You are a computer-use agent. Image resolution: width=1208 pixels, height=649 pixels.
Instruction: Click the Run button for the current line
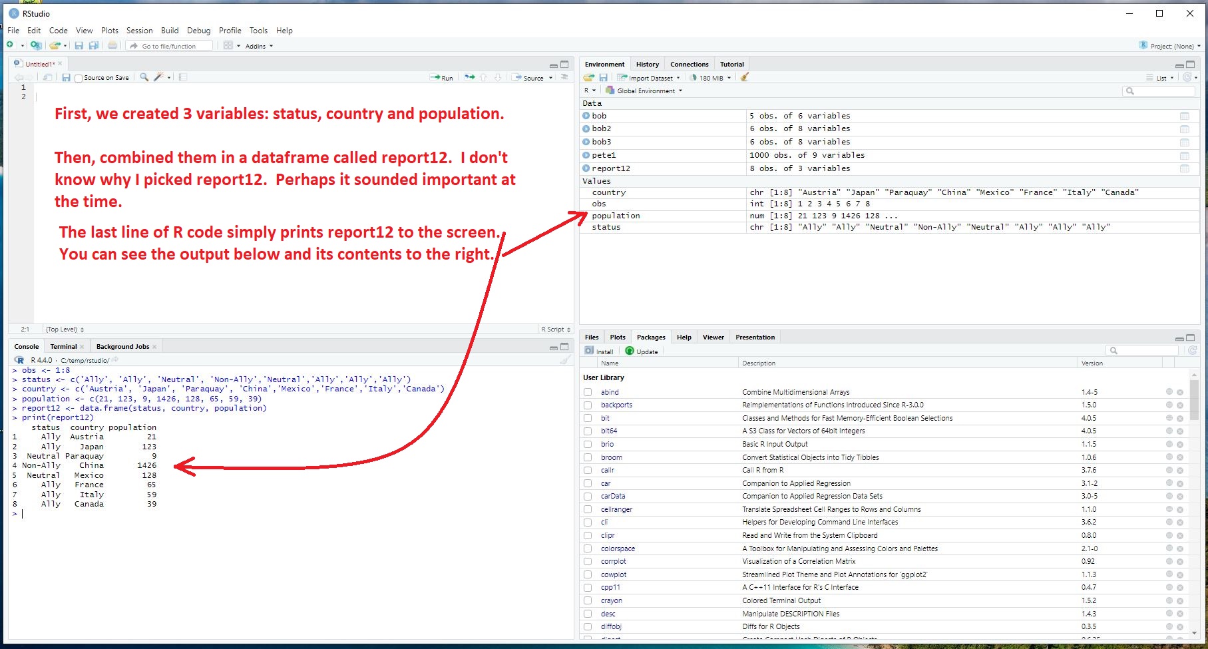click(x=442, y=78)
